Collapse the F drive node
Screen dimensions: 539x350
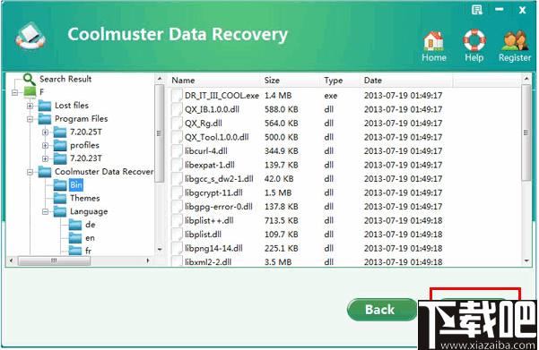pos(14,92)
